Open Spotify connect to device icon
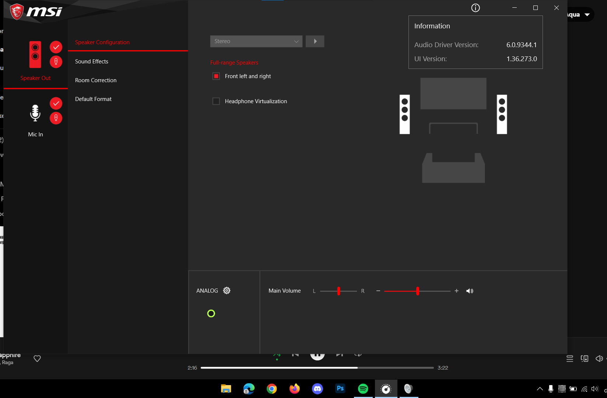Image resolution: width=607 pixels, height=398 pixels. point(585,359)
